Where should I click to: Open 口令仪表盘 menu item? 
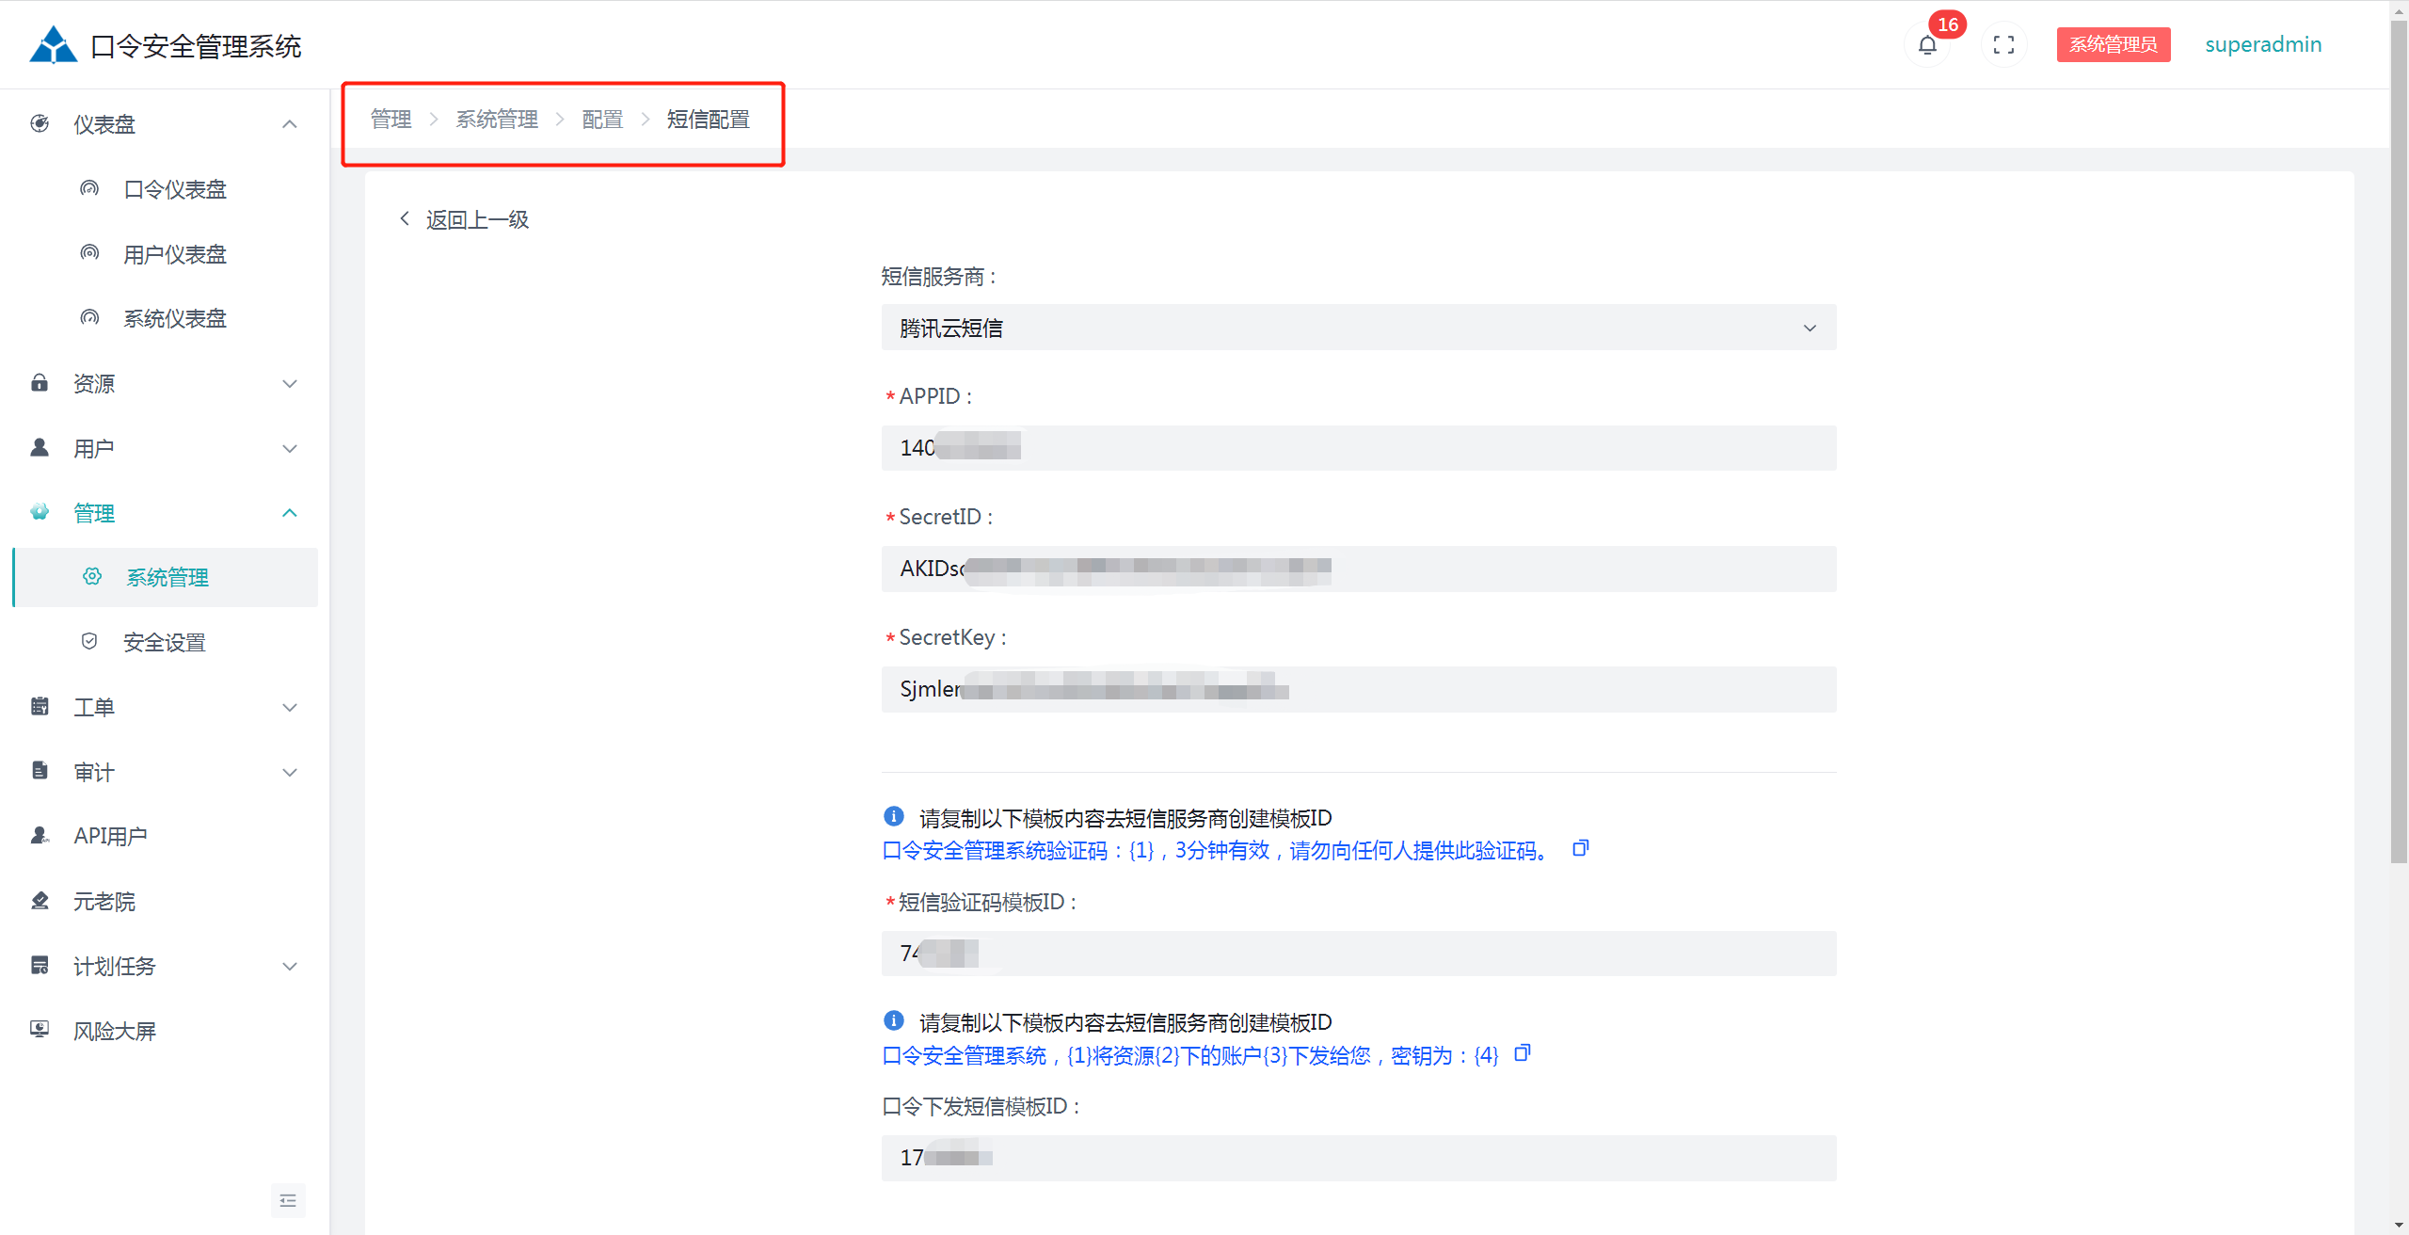coord(175,189)
